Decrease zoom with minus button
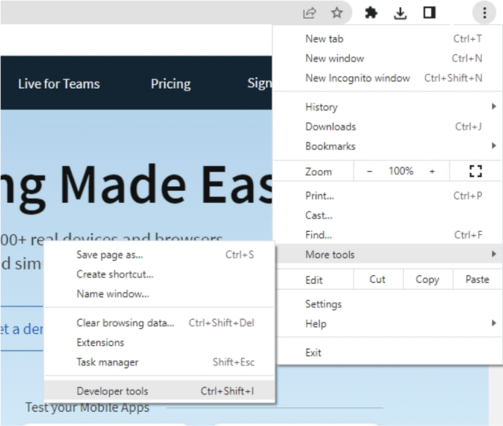503x426 pixels. point(369,171)
